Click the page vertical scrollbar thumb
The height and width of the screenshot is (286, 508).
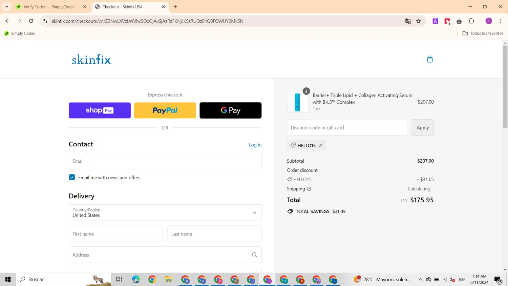pyautogui.click(x=505, y=87)
